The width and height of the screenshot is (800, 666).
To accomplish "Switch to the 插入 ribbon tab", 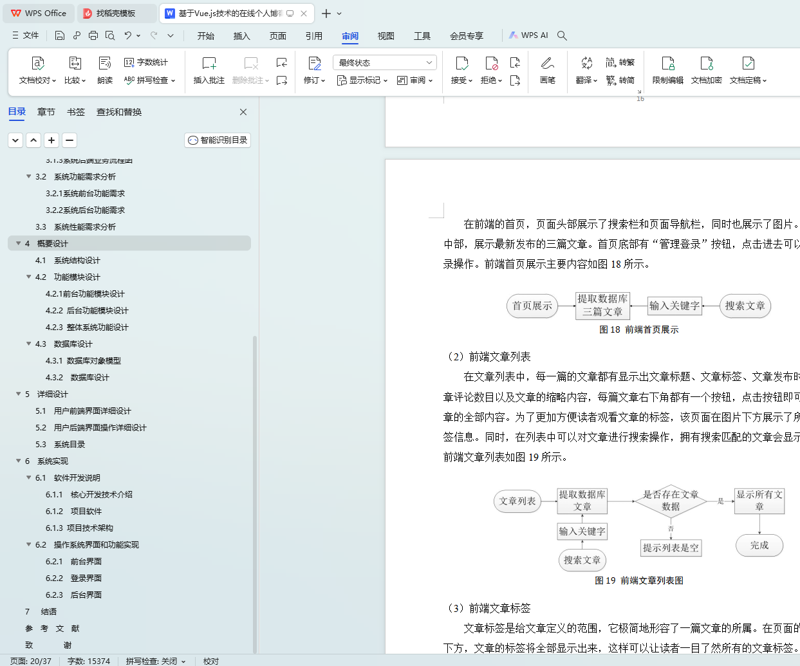I will (242, 36).
